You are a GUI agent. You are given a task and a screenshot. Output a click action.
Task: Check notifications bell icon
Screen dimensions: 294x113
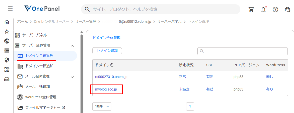click(x=263, y=9)
